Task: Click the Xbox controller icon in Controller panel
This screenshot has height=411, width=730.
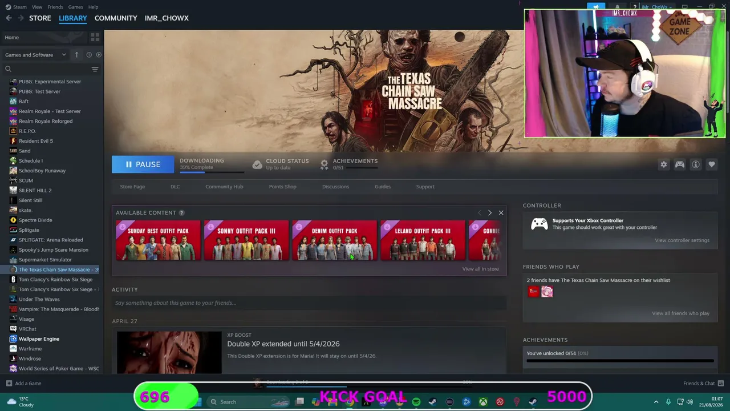Action: (539, 224)
